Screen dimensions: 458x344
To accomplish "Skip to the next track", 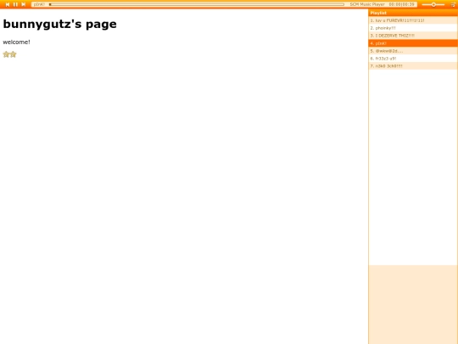I will pyautogui.click(x=24, y=4).
